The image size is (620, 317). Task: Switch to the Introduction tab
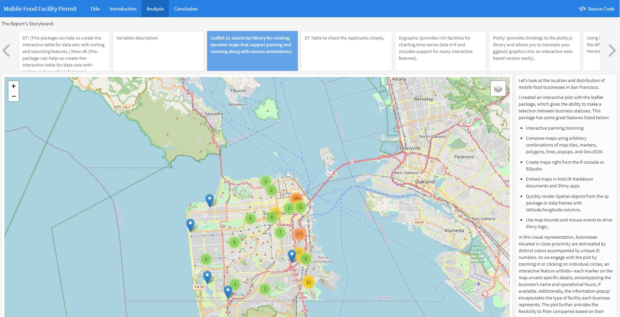coord(123,9)
